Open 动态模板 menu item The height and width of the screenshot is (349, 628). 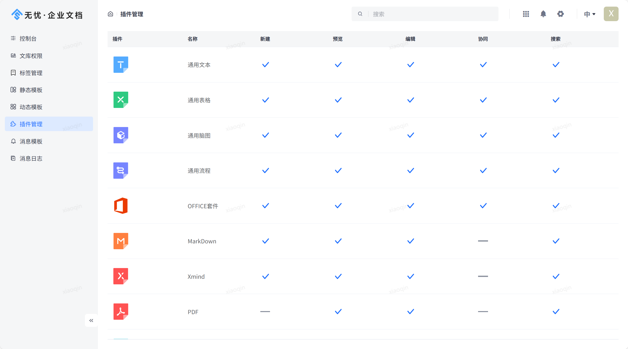point(49,107)
